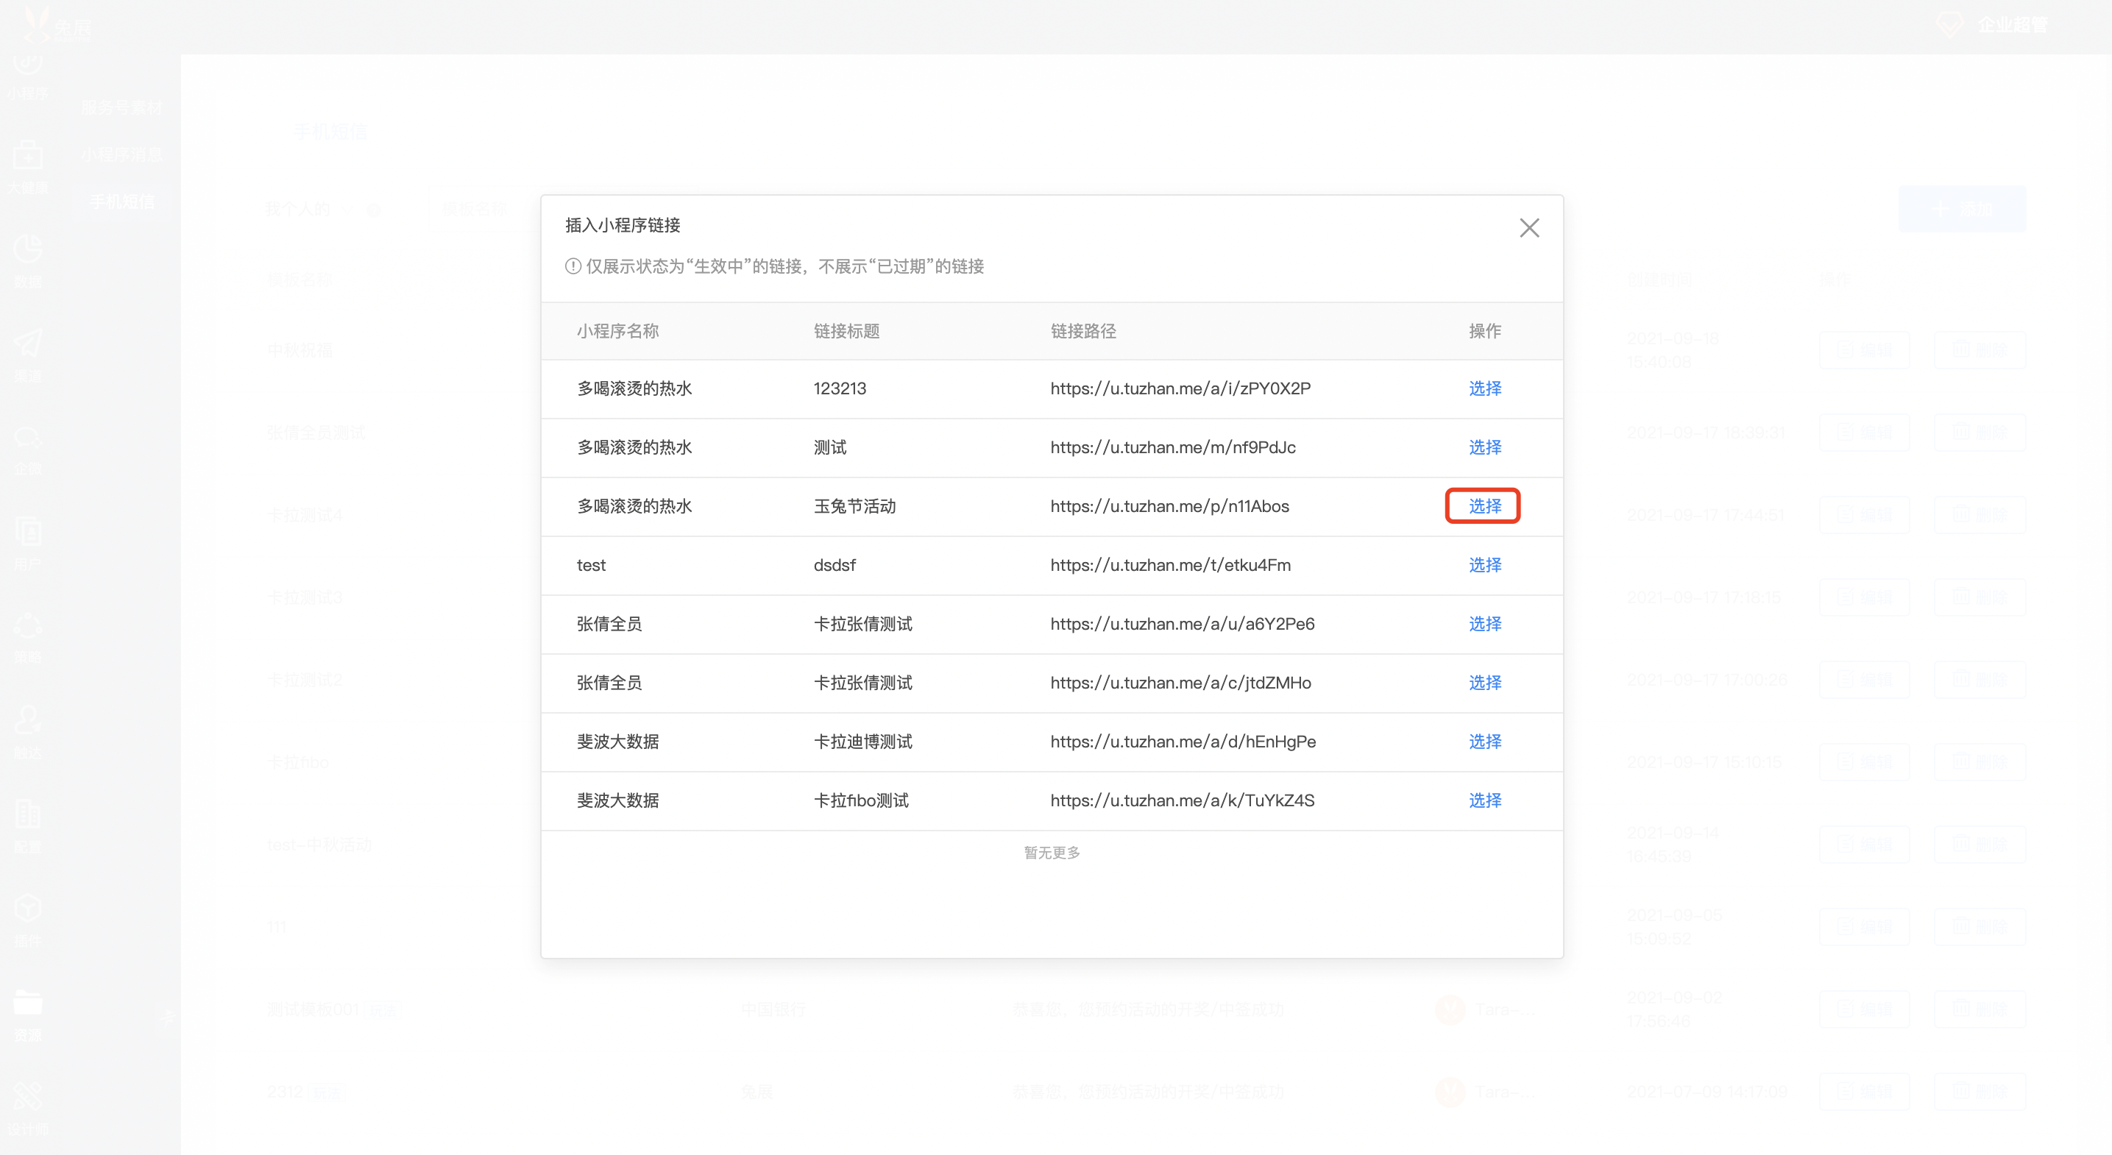Screen dimensions: 2112x1155
Task: Click the URL https://u.tuzhan.me/a/u/a6Y2Pe6
Action: pyautogui.click(x=1183, y=625)
